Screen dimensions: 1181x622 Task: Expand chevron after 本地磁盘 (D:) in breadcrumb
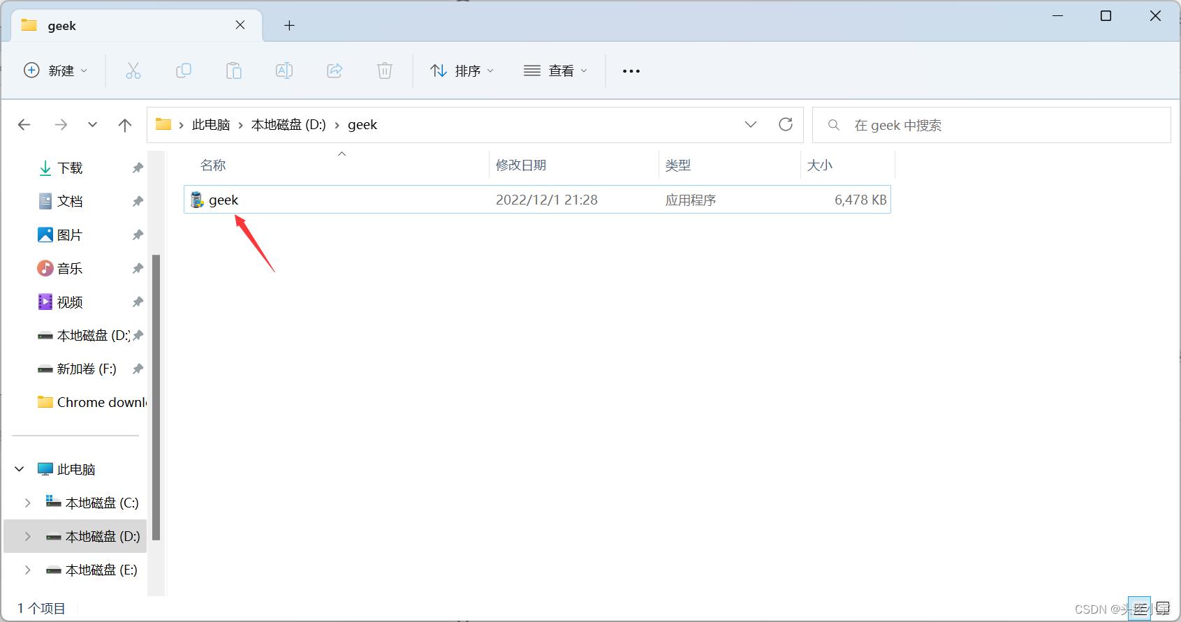(337, 125)
